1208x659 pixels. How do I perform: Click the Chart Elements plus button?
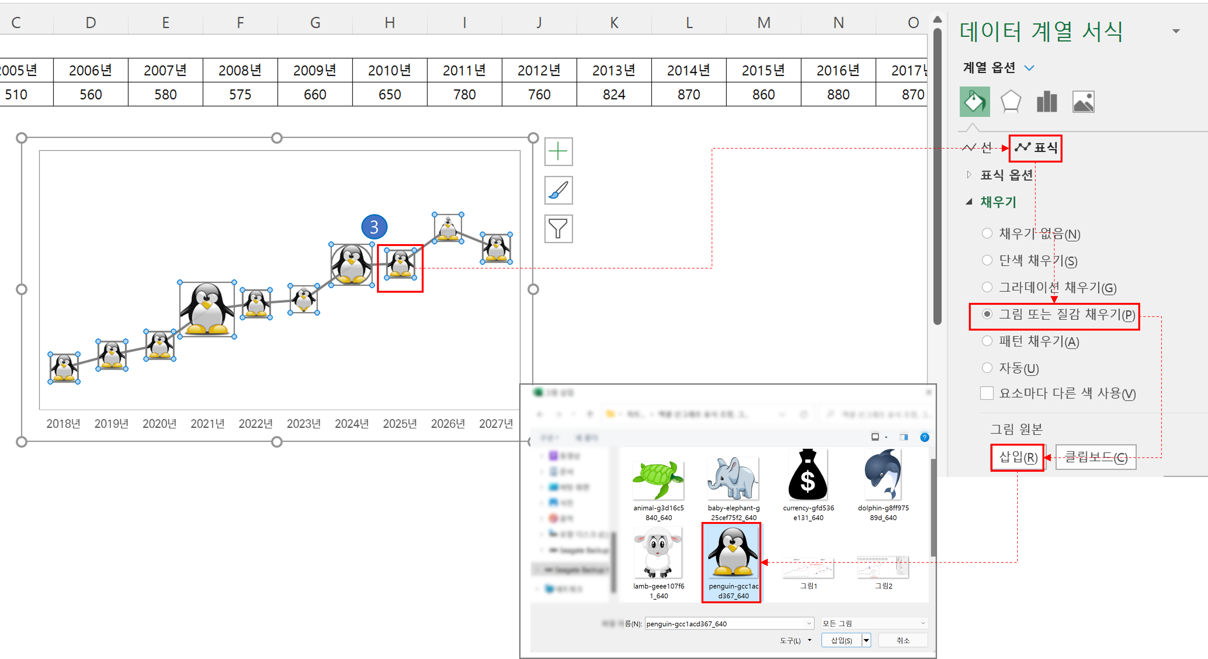[558, 152]
